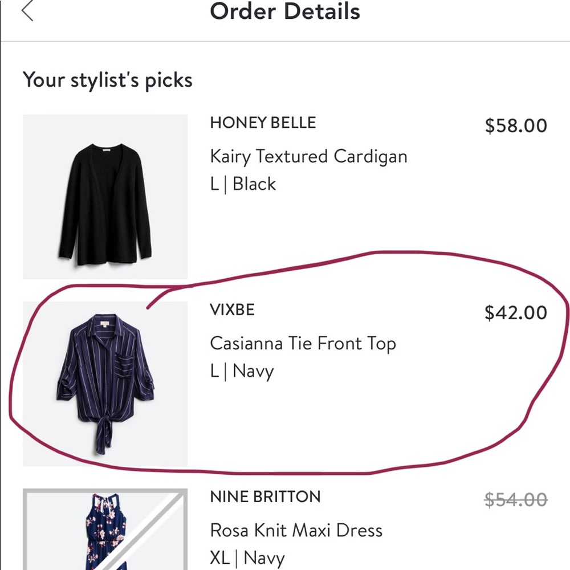Open the Rosa Knit Maxi Dress listing
This screenshot has width=570, height=570.
pos(296,530)
